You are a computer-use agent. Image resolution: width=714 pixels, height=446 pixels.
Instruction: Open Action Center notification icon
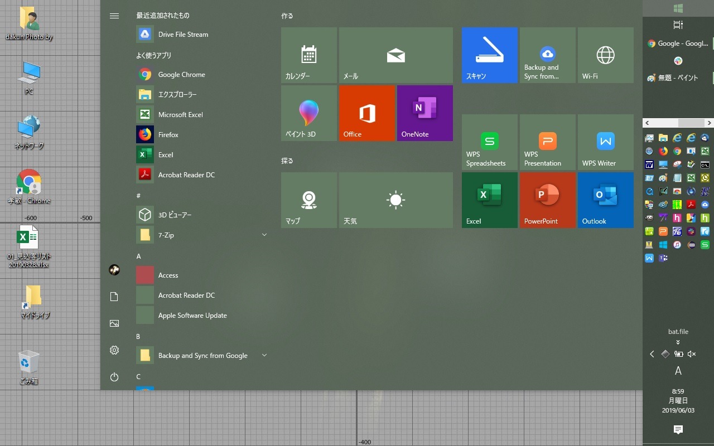pyautogui.click(x=678, y=429)
